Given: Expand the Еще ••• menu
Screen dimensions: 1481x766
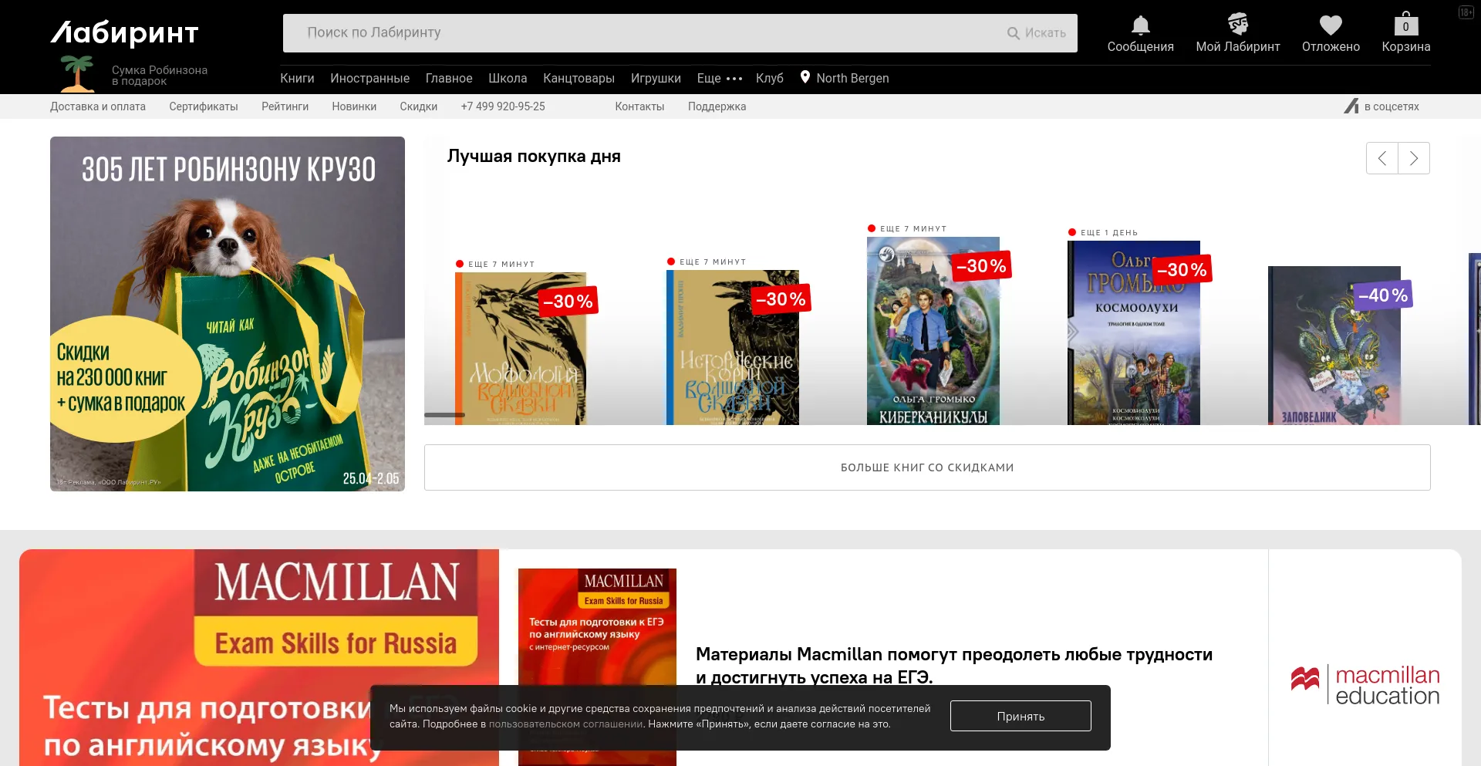Looking at the screenshot, I should [719, 78].
